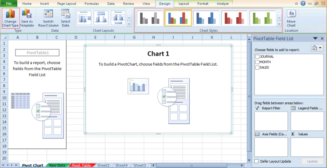Click the Axis Fields drop area
Screen dimensions: 327x168
click(x=271, y=147)
